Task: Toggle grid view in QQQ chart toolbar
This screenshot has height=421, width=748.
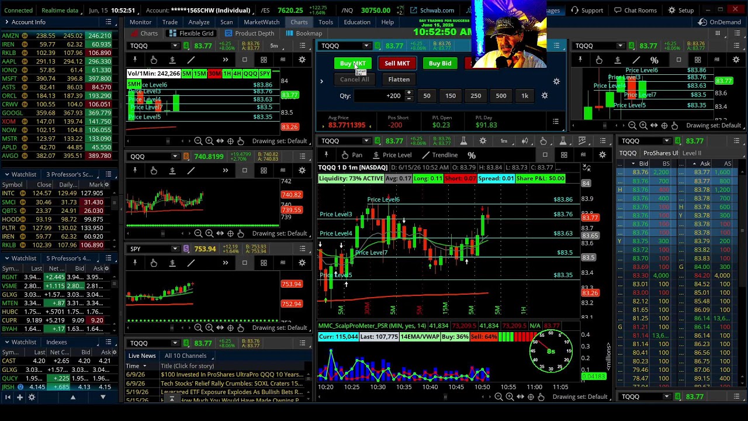Action: [x=264, y=170]
